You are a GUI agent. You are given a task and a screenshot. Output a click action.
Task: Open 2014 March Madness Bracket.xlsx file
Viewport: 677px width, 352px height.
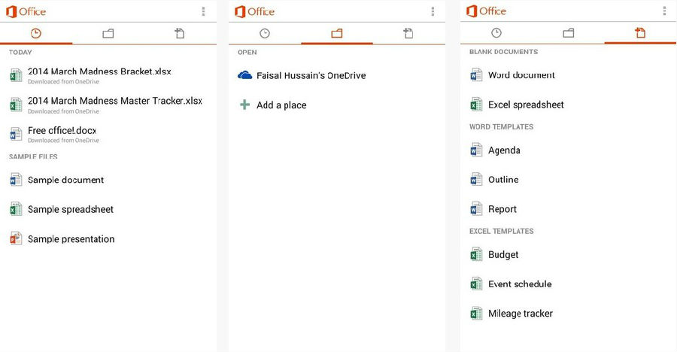coord(99,72)
